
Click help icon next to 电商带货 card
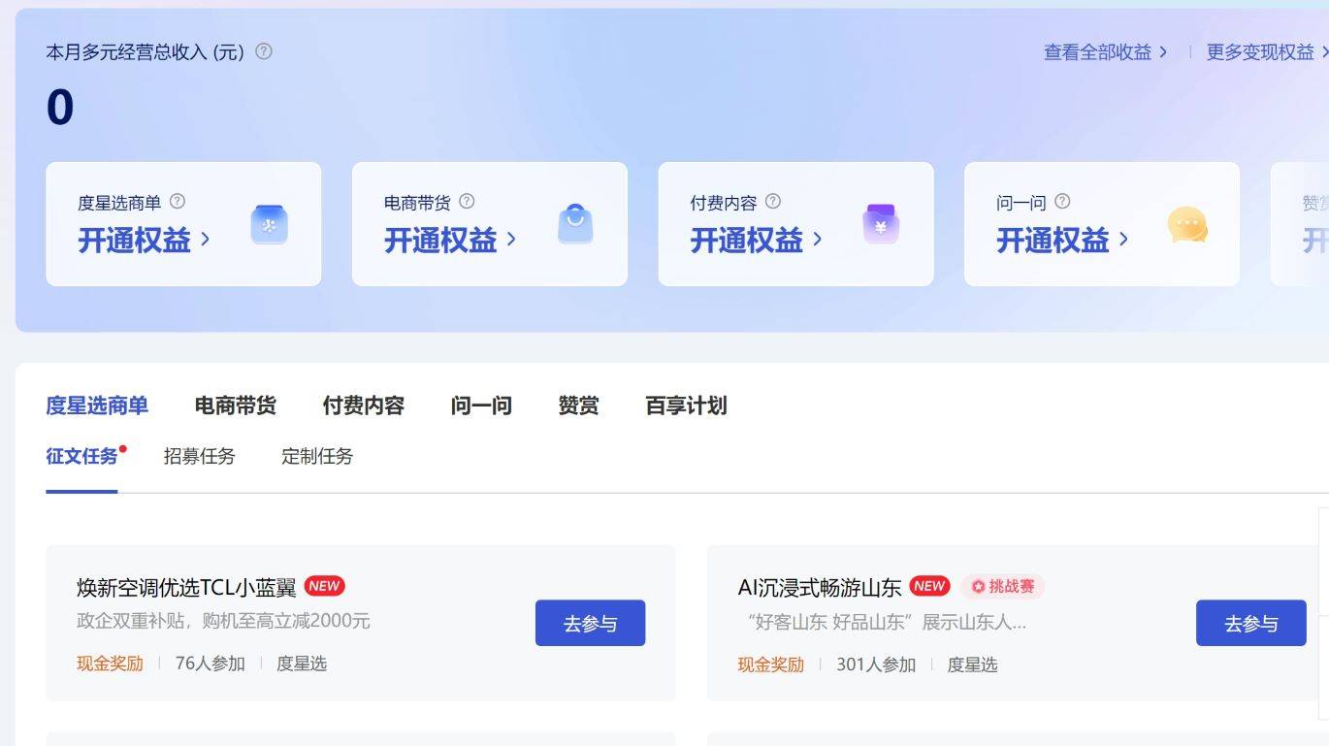click(x=467, y=202)
